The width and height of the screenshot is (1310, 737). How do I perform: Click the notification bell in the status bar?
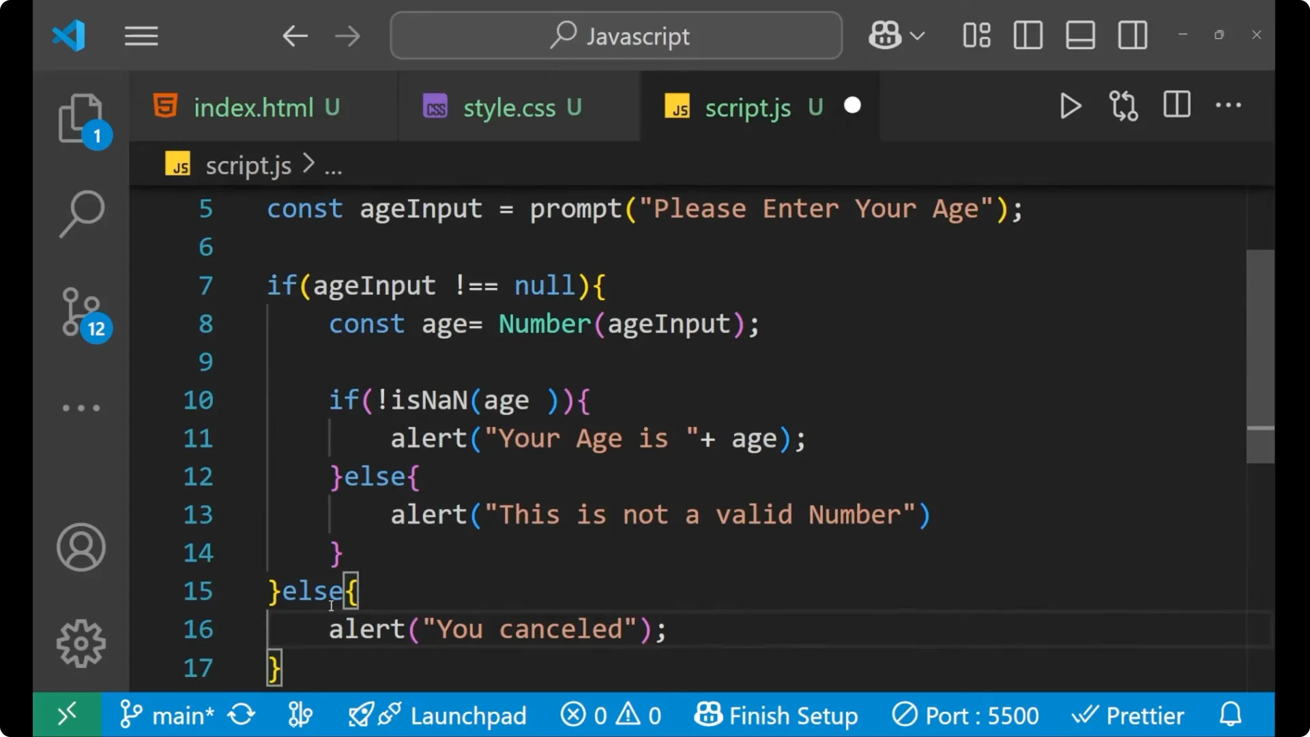[1230, 714]
